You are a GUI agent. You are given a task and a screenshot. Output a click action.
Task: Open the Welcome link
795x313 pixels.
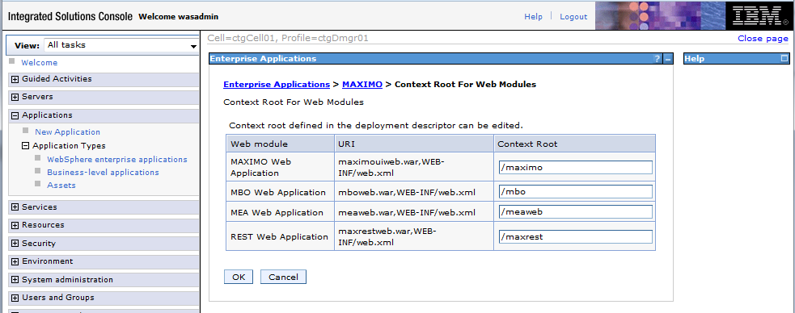click(39, 63)
